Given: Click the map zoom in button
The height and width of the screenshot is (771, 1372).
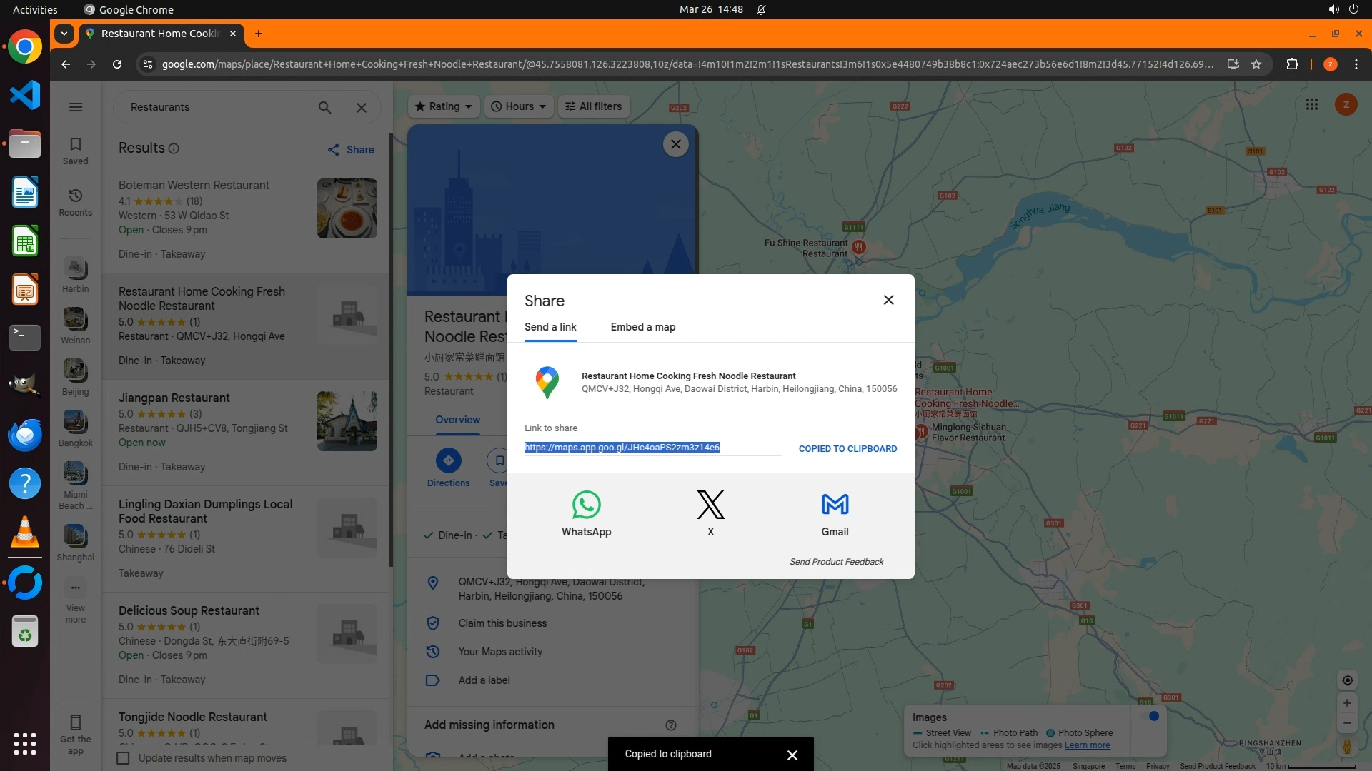Looking at the screenshot, I should point(1347,703).
